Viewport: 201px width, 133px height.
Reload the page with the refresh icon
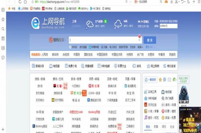point(20,2)
